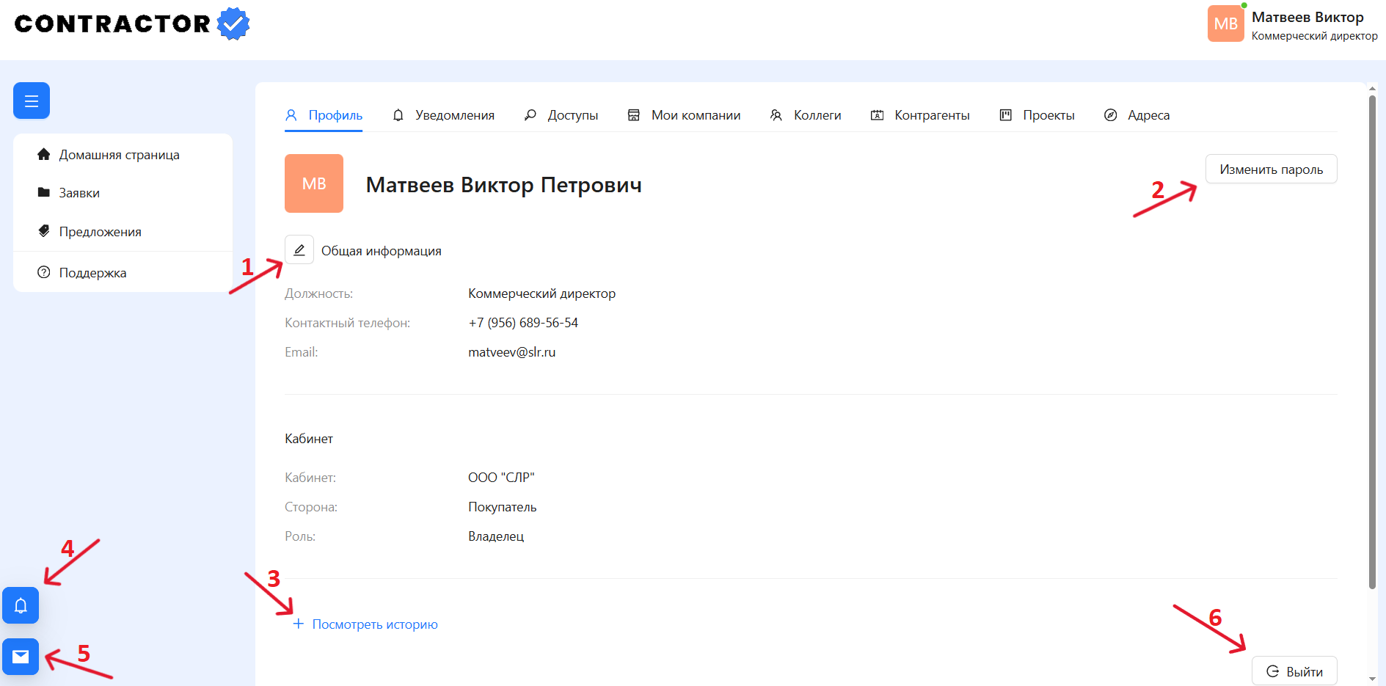1386x686 pixels.
Task: Open Поддержка in the sidebar
Action: (92, 273)
